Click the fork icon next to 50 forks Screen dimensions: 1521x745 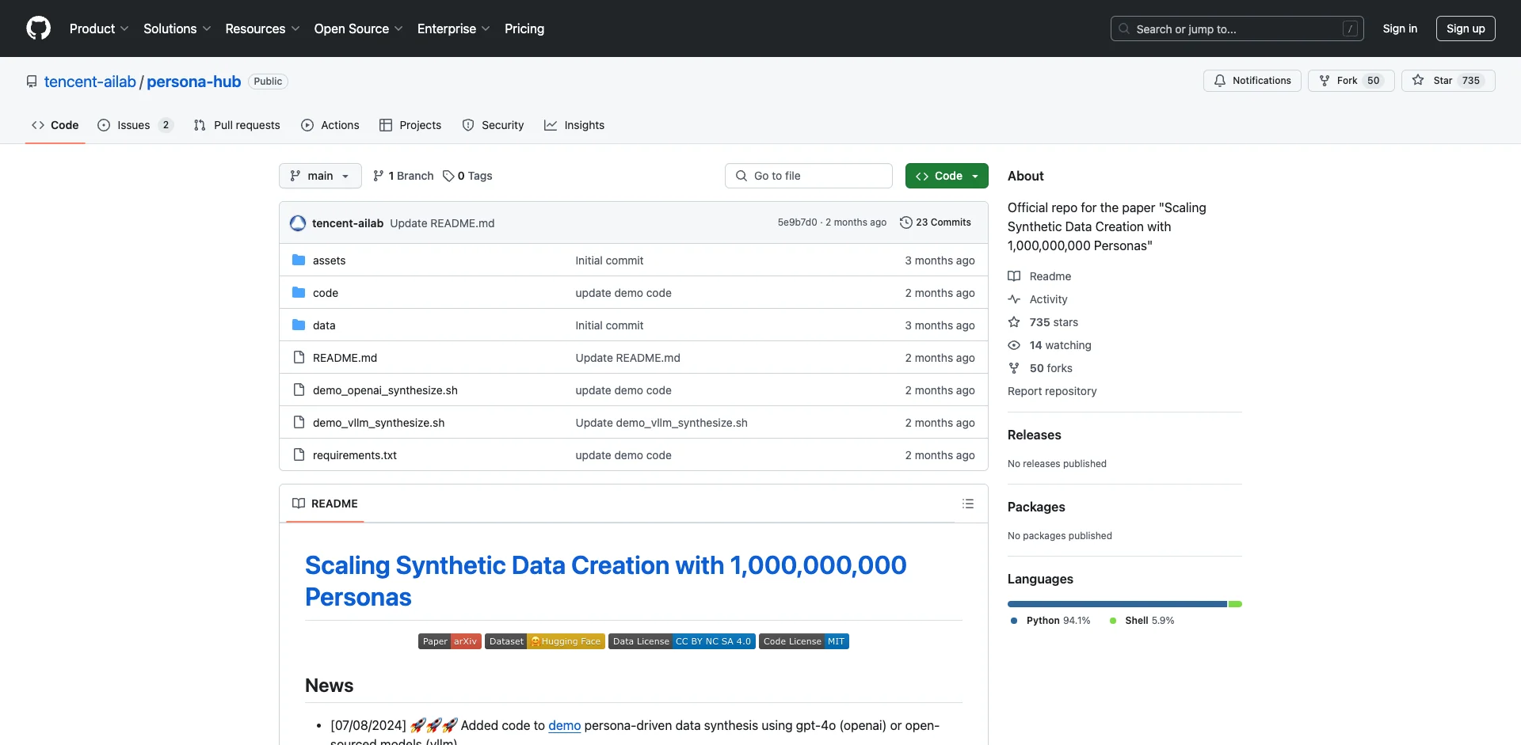point(1014,368)
